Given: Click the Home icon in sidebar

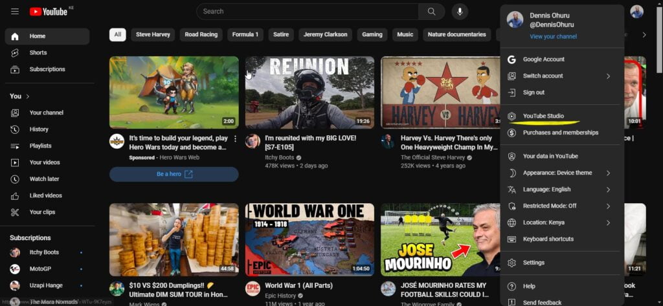Looking at the screenshot, I should point(15,36).
